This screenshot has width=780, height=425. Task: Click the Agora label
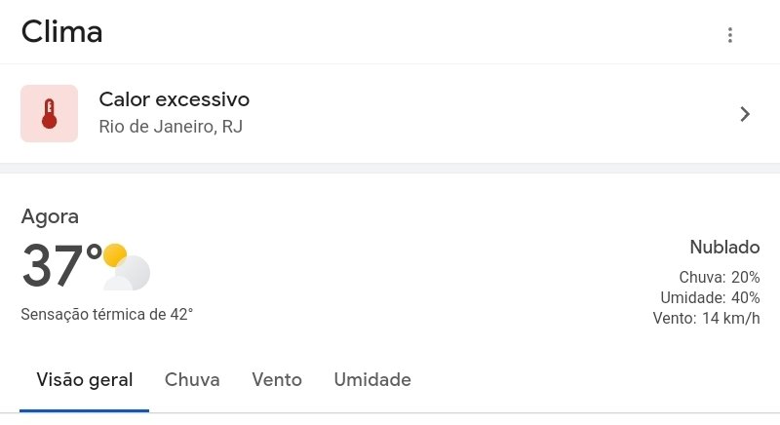[x=50, y=217]
